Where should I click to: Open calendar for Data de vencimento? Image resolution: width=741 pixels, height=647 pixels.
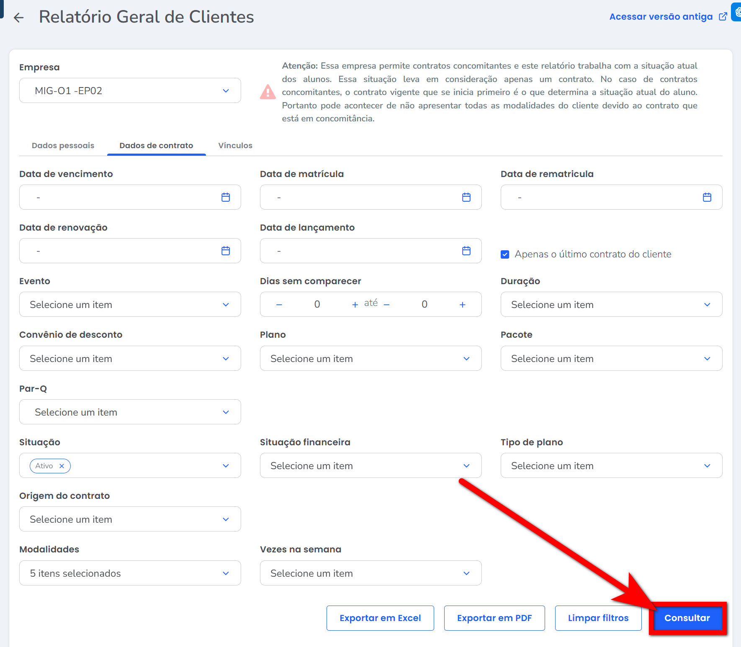[226, 197]
